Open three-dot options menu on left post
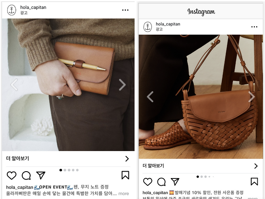The width and height of the screenshot is (265, 199). click(125, 10)
